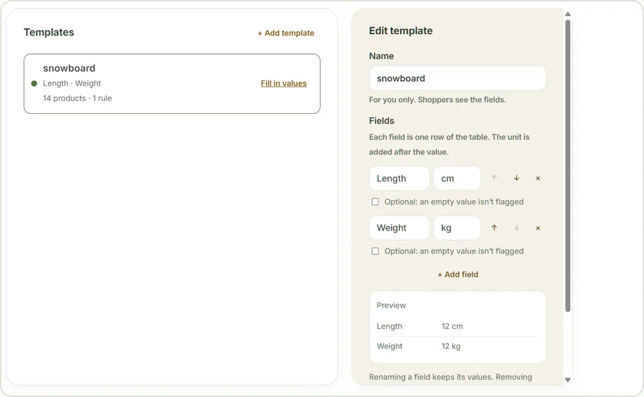Image resolution: width=644 pixels, height=397 pixels.
Task: Click the cm unit input
Action: point(457,179)
